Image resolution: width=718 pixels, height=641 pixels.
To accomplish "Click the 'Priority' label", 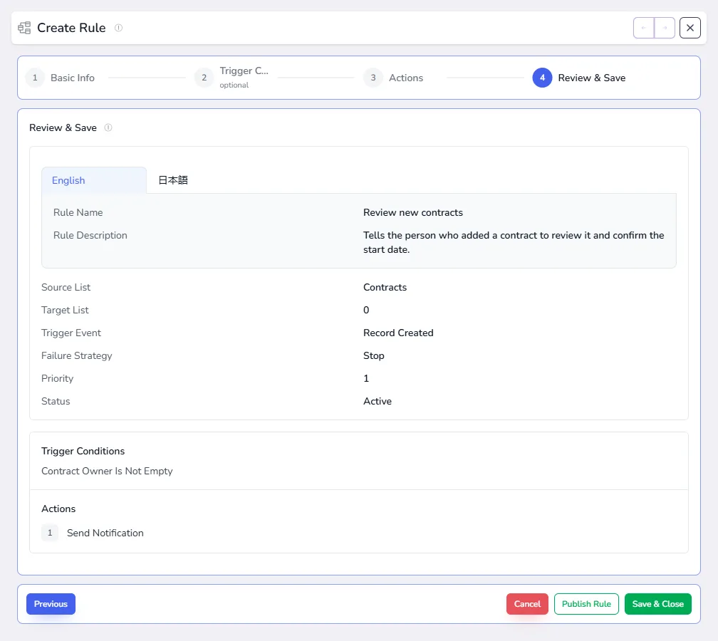I will tap(57, 379).
